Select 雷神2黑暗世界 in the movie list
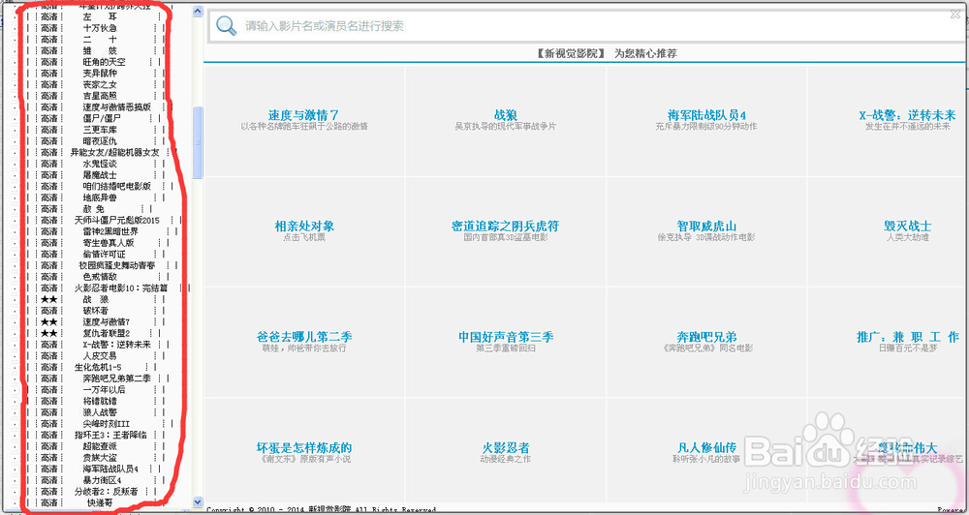969x515 pixels. (x=110, y=231)
